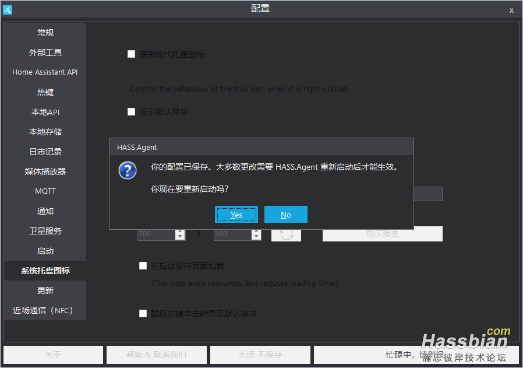The height and width of the screenshot is (368, 523).
Task: Toggle the 显示默认菜单 checkbox
Action: point(132,111)
